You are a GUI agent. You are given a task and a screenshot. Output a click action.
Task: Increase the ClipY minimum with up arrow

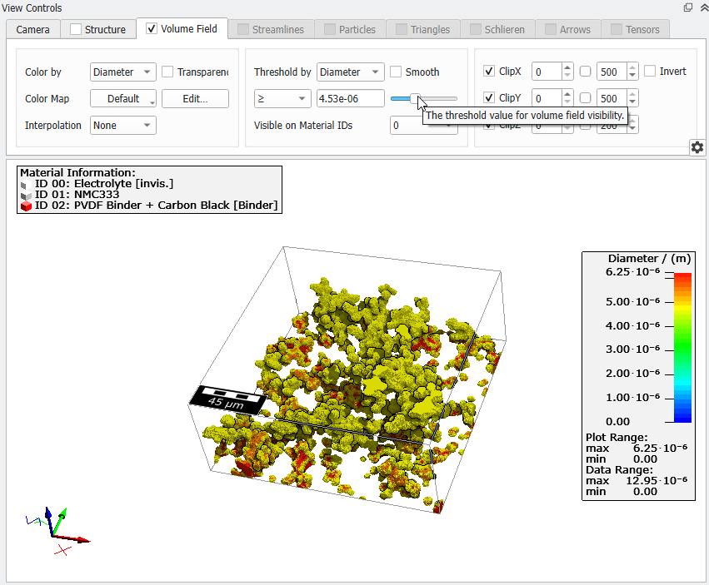click(567, 93)
